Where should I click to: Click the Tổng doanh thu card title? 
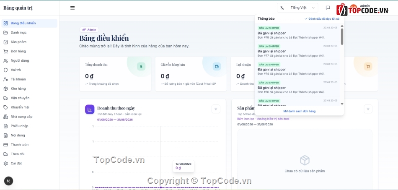click(96, 65)
